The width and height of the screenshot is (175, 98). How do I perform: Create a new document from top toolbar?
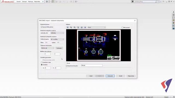pos(49,2)
